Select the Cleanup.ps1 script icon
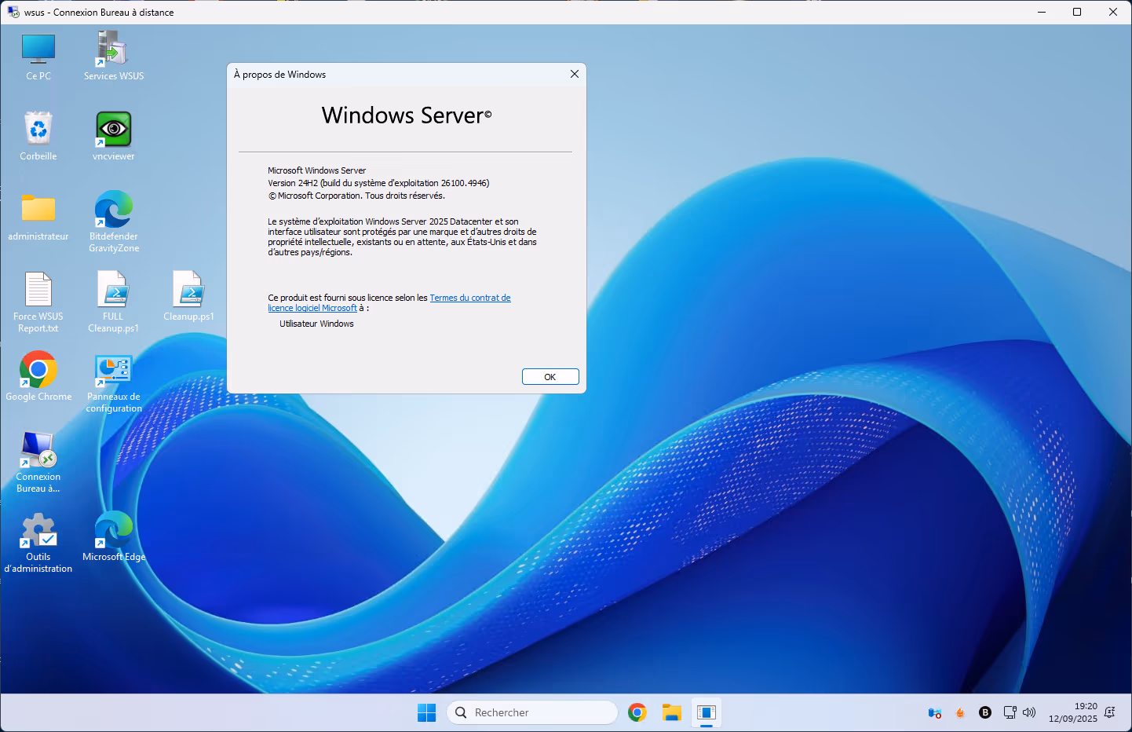 pos(188,297)
